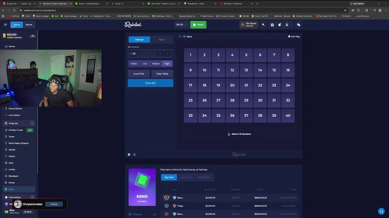Open the Lucky Wins tab

[186, 177]
